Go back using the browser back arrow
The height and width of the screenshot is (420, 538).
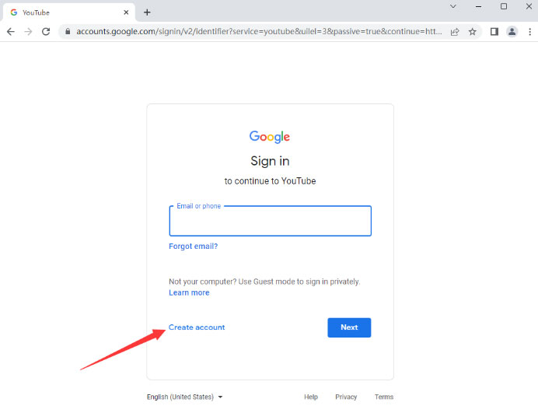click(x=11, y=32)
